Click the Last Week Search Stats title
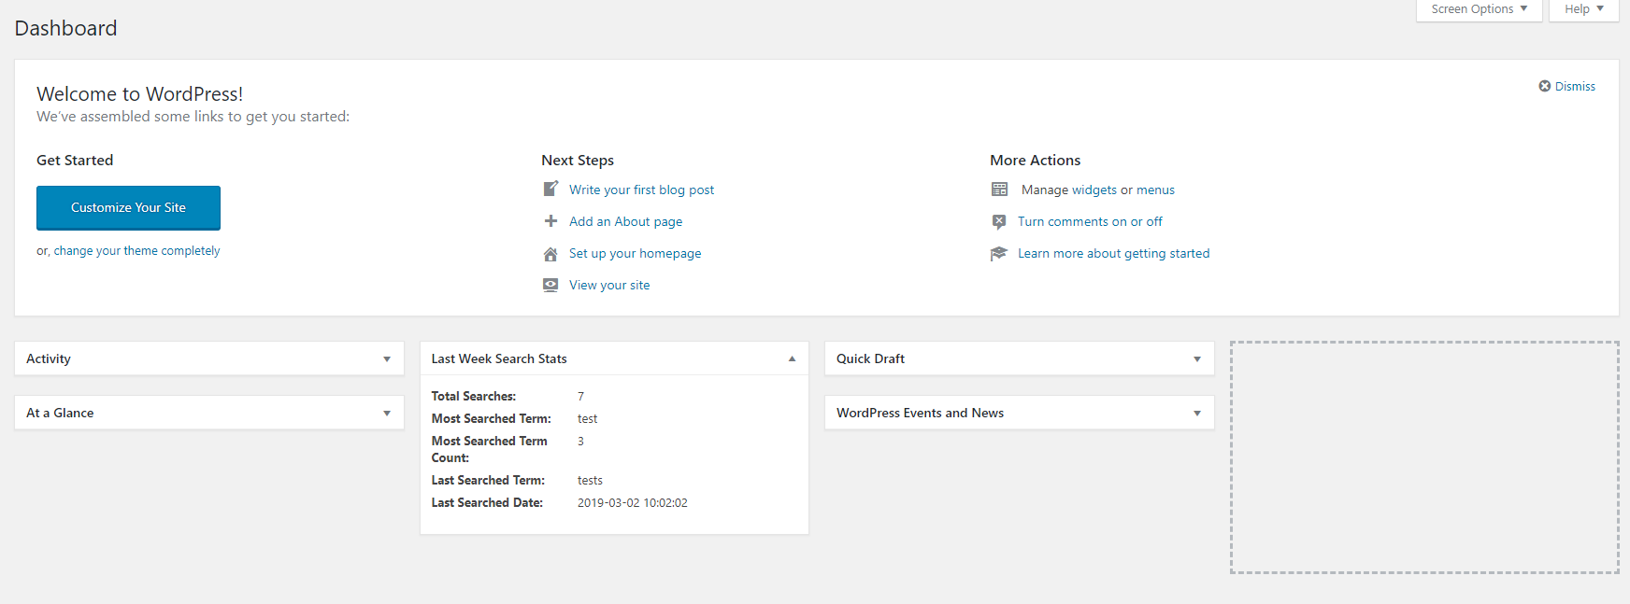1630x604 pixels. [x=499, y=358]
